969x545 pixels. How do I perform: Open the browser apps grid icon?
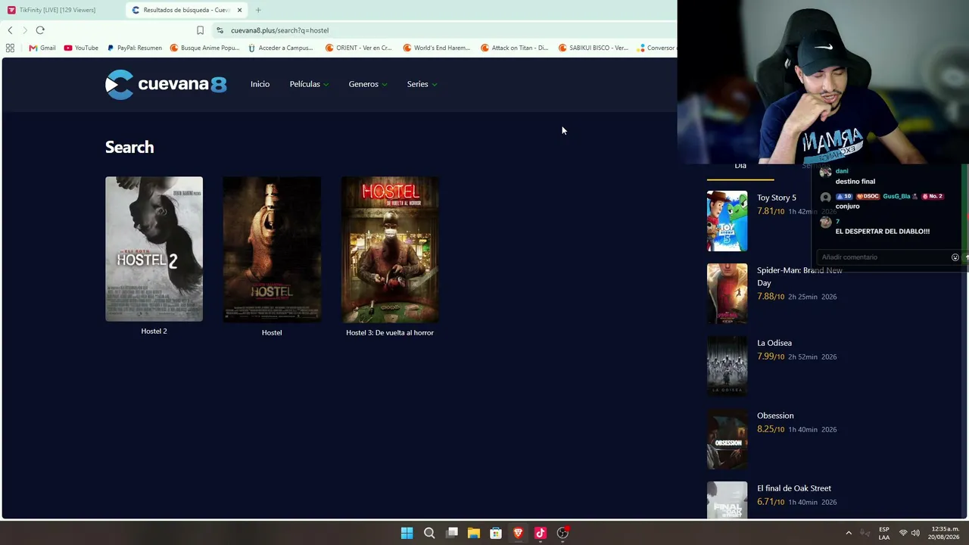10,48
